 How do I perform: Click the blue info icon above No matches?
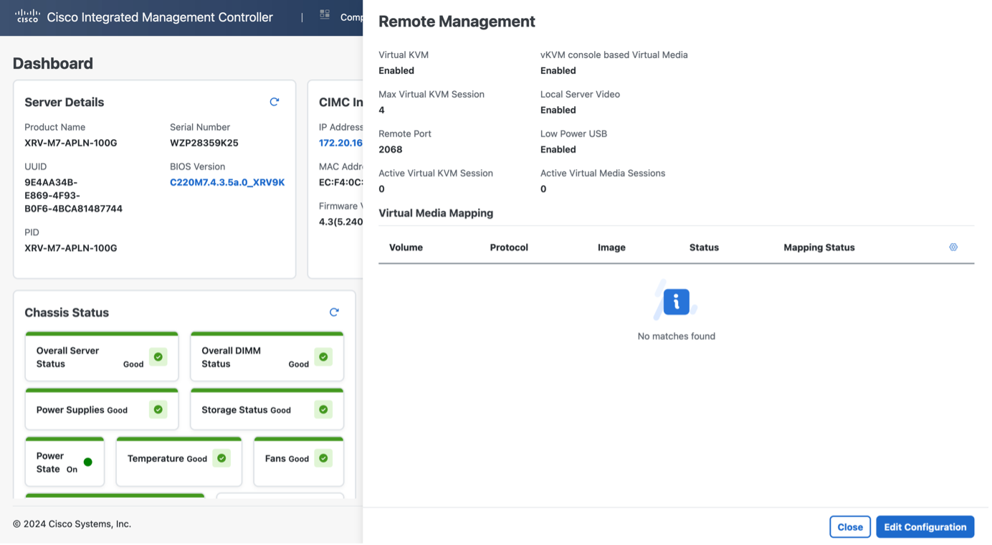[676, 302]
